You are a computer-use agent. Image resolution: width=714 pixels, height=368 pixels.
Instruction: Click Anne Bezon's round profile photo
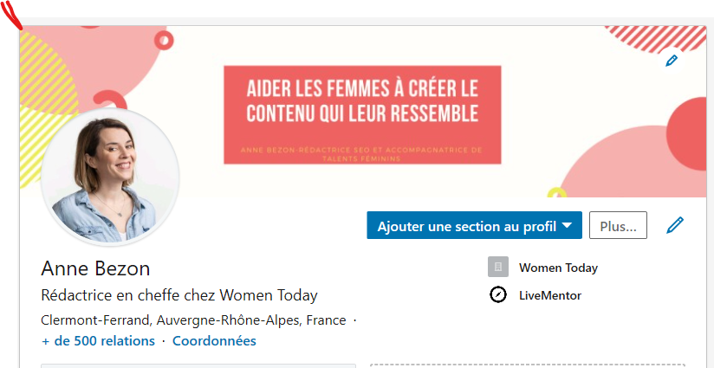(x=110, y=177)
